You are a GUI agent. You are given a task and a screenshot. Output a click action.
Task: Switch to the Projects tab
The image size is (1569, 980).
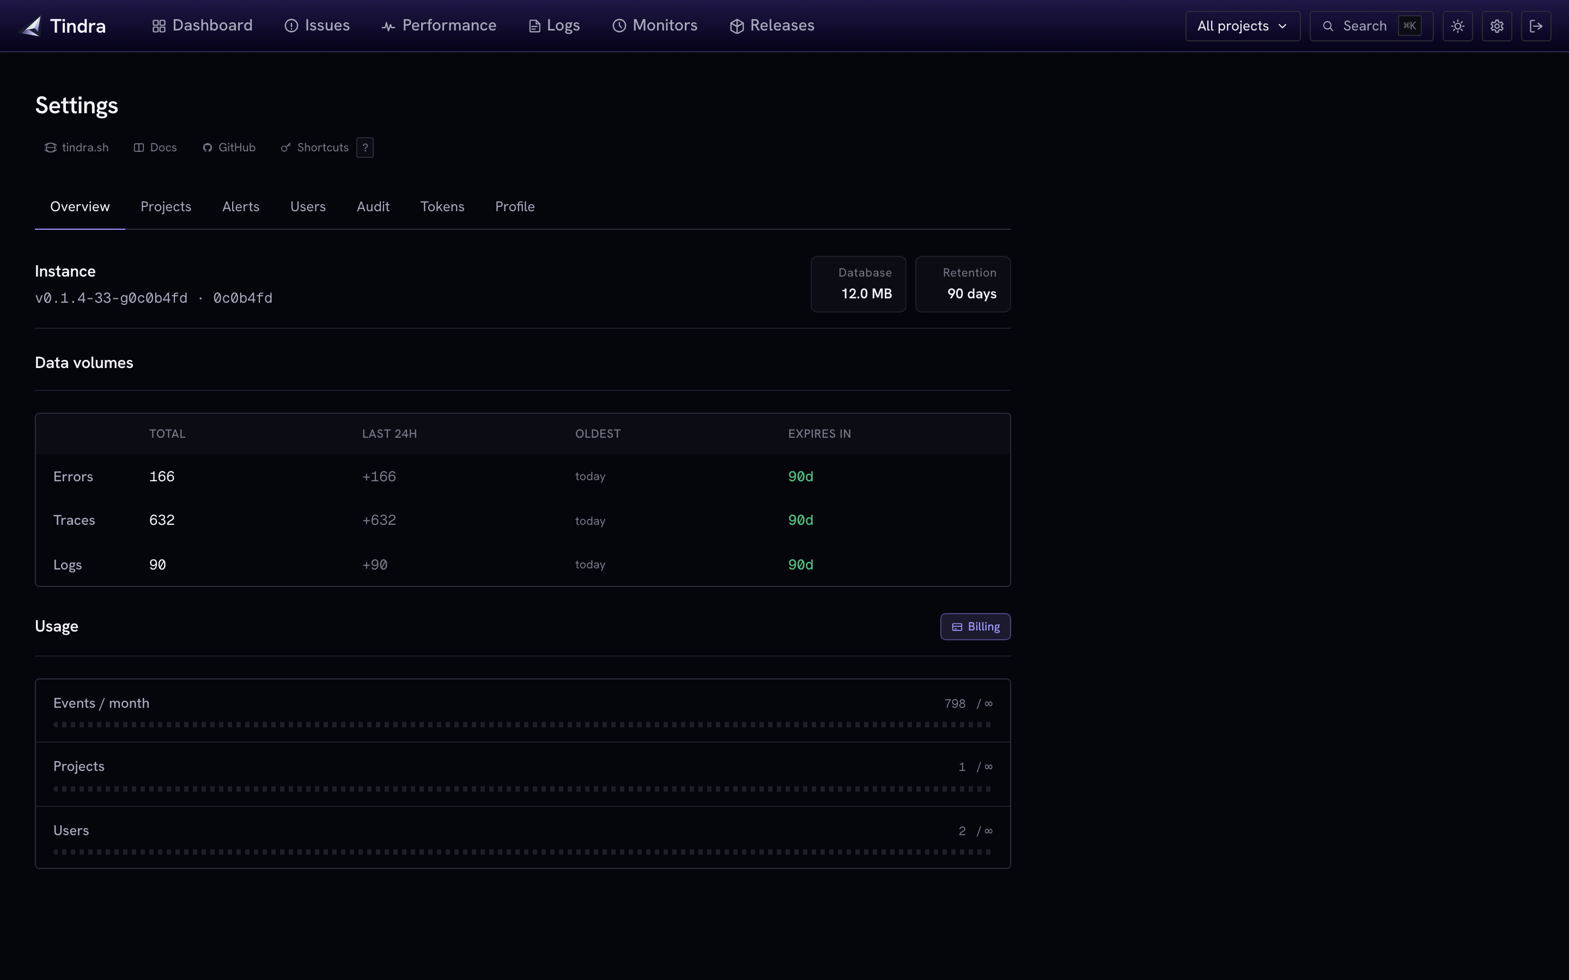166,206
